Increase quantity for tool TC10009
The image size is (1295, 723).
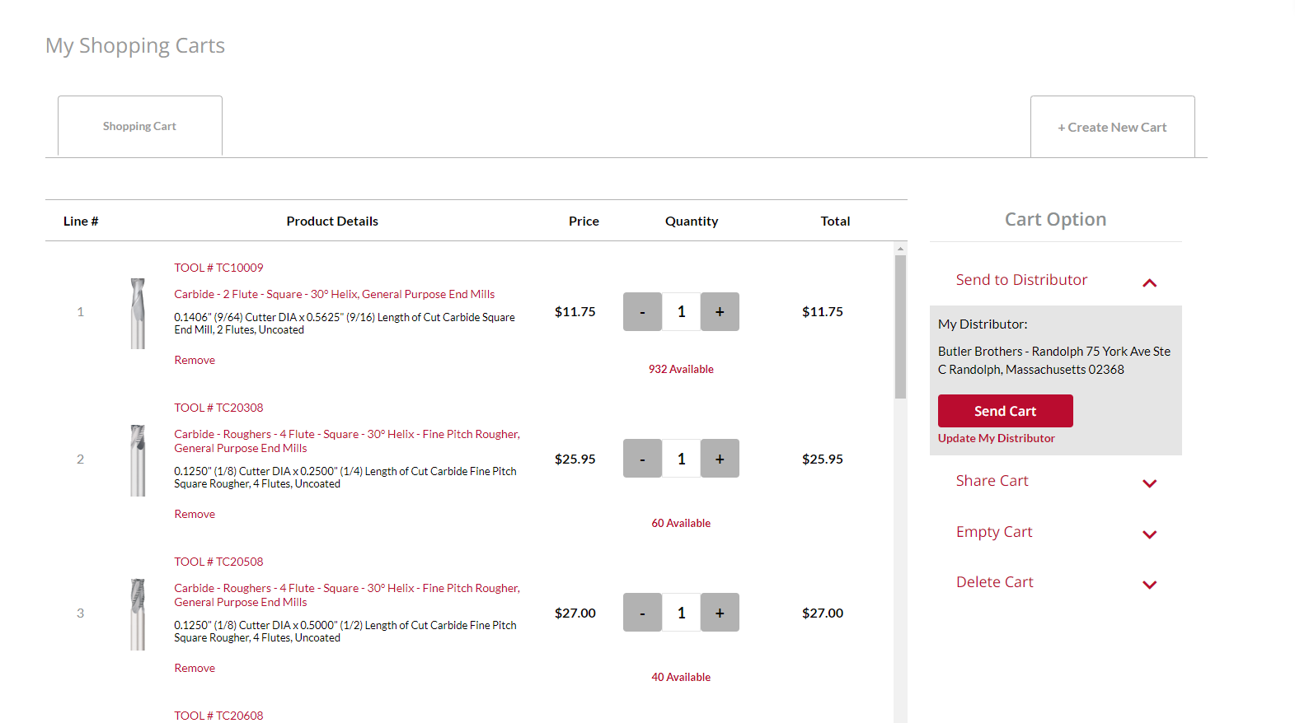[x=720, y=312]
